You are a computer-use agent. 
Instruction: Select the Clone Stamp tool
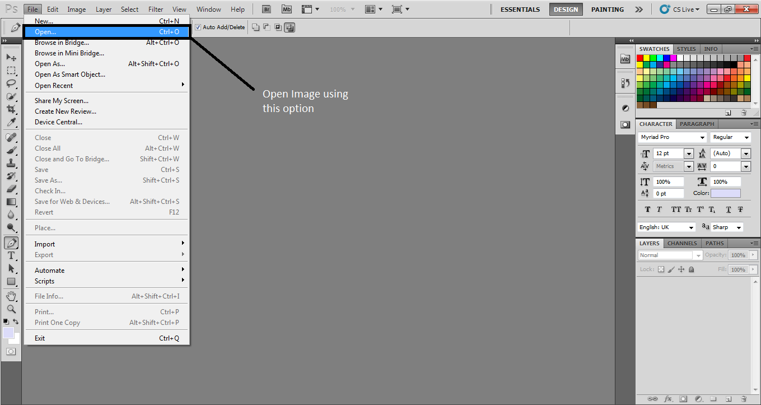tap(11, 163)
